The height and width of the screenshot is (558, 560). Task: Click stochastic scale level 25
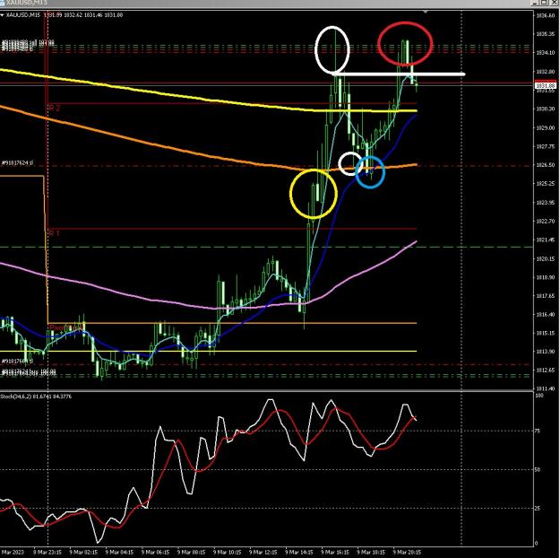[538, 509]
